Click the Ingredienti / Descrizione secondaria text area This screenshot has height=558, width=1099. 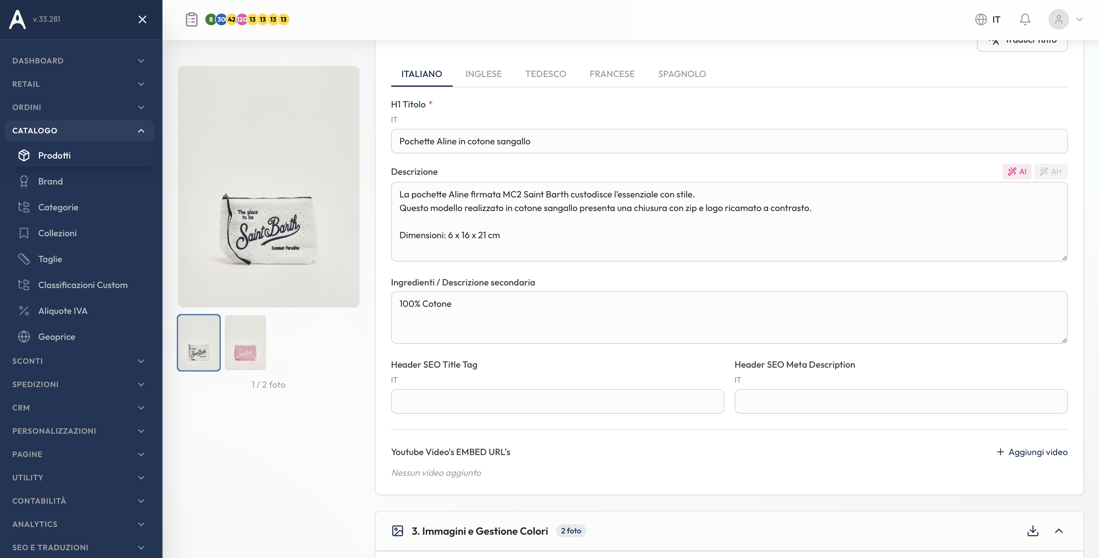729,318
